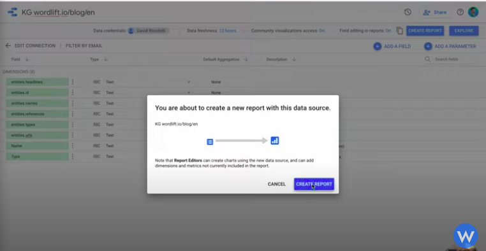
Task: Click FILTER BY EMAIL
Action: tap(84, 46)
